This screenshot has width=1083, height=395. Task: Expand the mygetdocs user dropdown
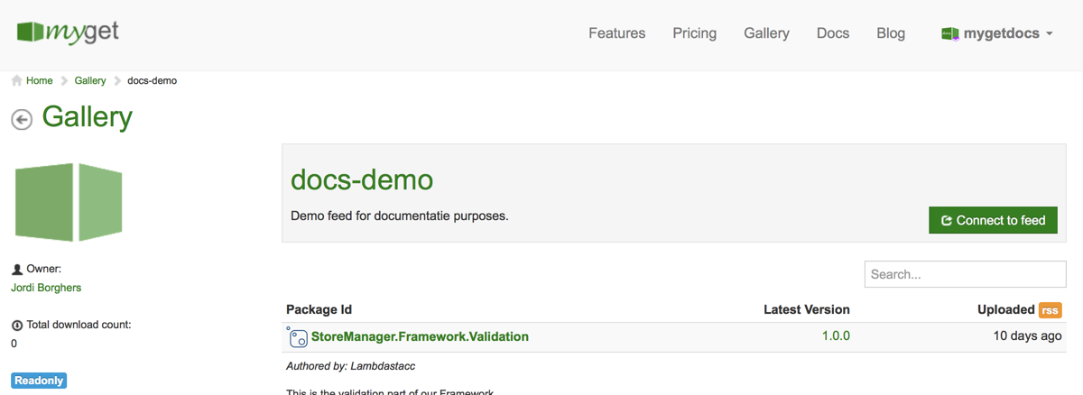point(1049,34)
